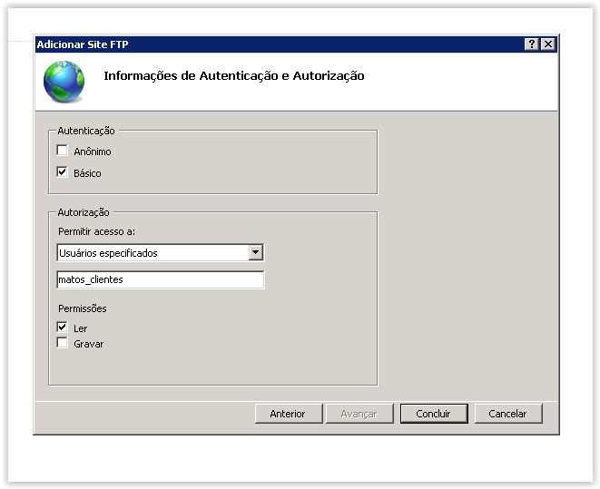
Task: Click the Autenticação group title
Action: [x=86, y=131]
